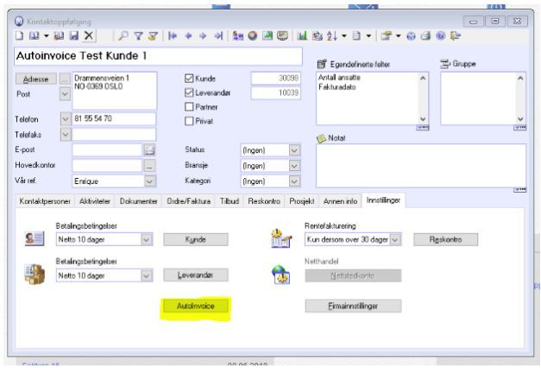Click the Save diskette icon in toolbar
The width and height of the screenshot is (541, 368).
[74, 35]
